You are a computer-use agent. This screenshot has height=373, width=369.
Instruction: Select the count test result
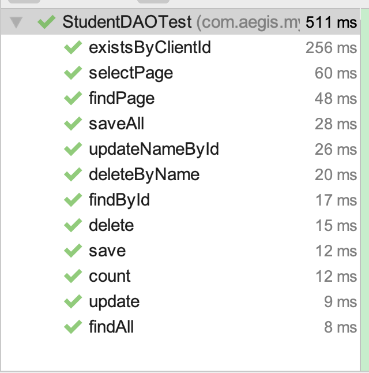pos(110,277)
